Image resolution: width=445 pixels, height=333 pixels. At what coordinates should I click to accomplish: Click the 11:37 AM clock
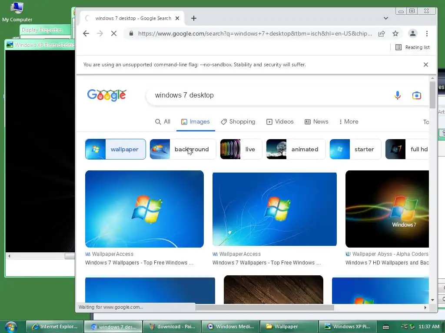[429, 326]
